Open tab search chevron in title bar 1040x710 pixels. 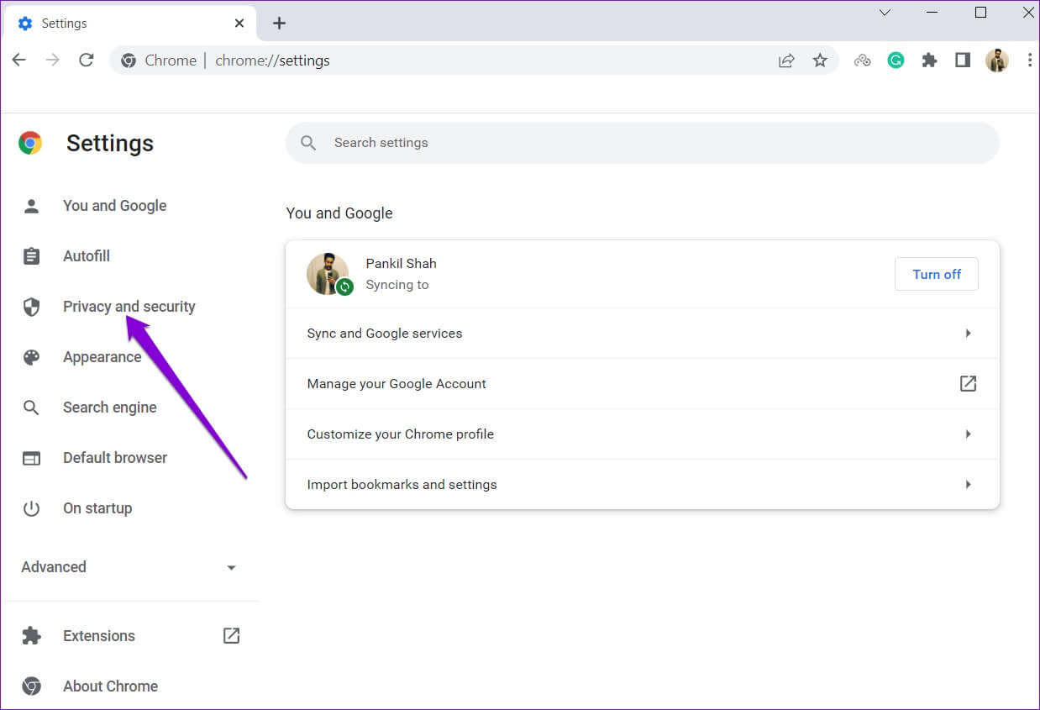point(885,13)
